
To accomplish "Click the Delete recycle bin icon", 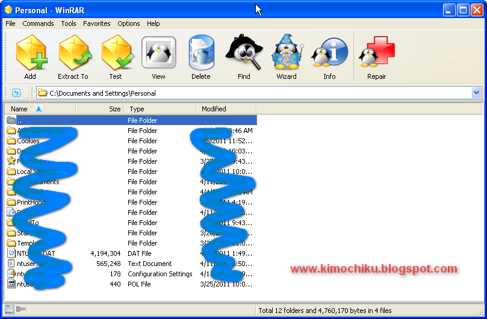I will [x=201, y=52].
